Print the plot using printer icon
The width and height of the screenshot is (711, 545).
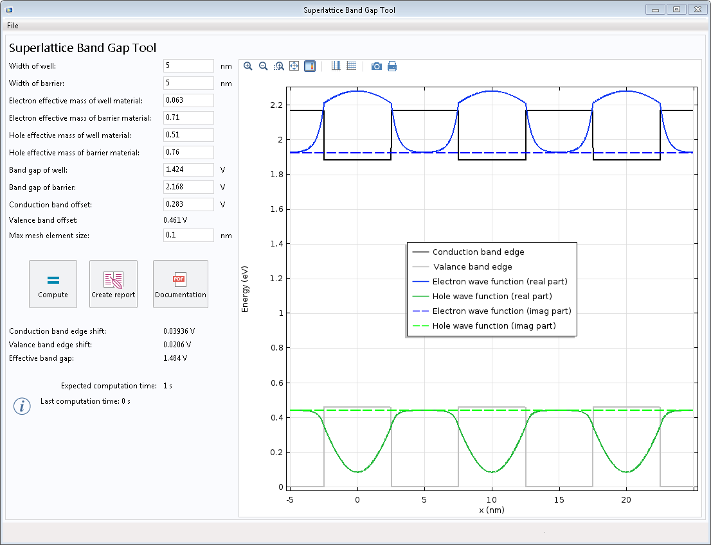point(392,66)
